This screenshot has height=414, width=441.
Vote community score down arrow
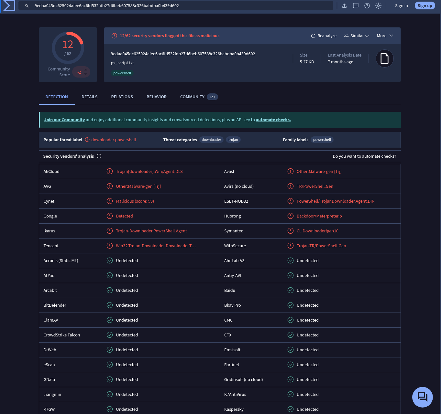86,74
